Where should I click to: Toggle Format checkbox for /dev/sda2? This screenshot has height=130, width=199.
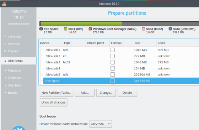click(x=113, y=56)
